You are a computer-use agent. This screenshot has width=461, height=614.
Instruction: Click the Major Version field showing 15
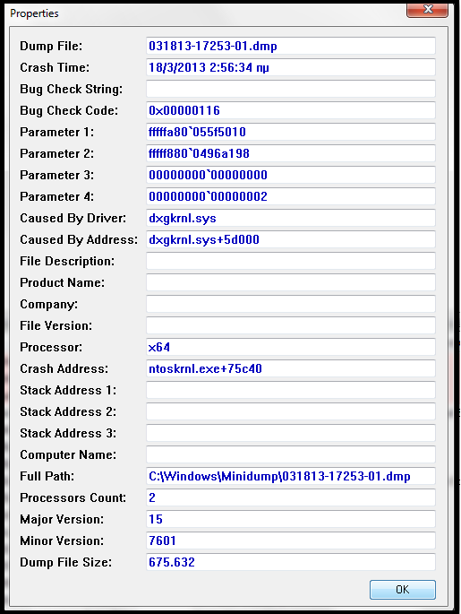click(x=291, y=519)
